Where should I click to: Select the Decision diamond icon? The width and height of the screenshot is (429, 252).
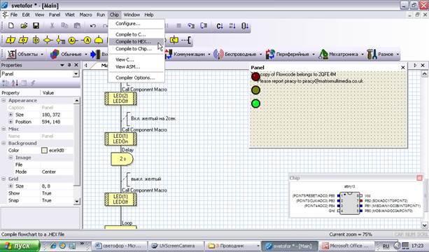click(x=48, y=40)
